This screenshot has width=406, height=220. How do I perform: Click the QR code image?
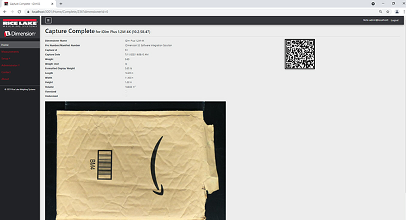[300, 54]
